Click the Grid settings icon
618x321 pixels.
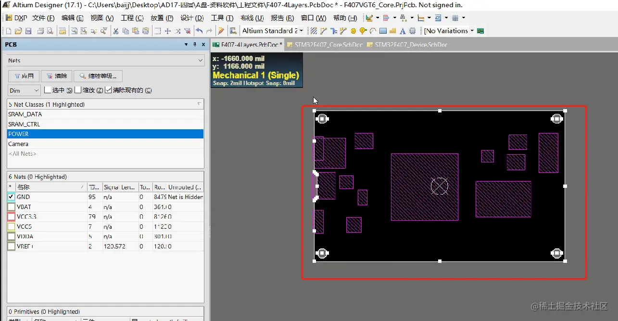(x=454, y=18)
